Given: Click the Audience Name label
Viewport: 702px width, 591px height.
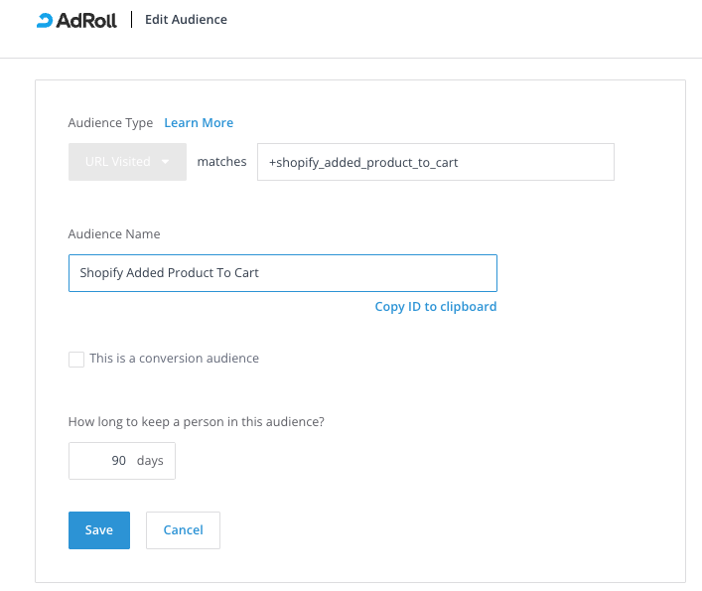Looking at the screenshot, I should 114,234.
